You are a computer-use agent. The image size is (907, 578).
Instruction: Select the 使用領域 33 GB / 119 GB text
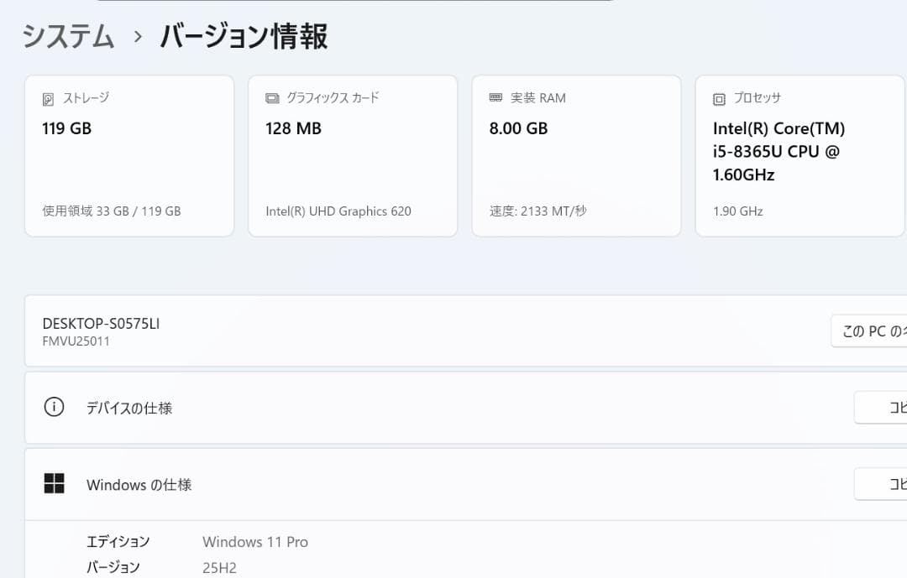pyautogui.click(x=112, y=211)
